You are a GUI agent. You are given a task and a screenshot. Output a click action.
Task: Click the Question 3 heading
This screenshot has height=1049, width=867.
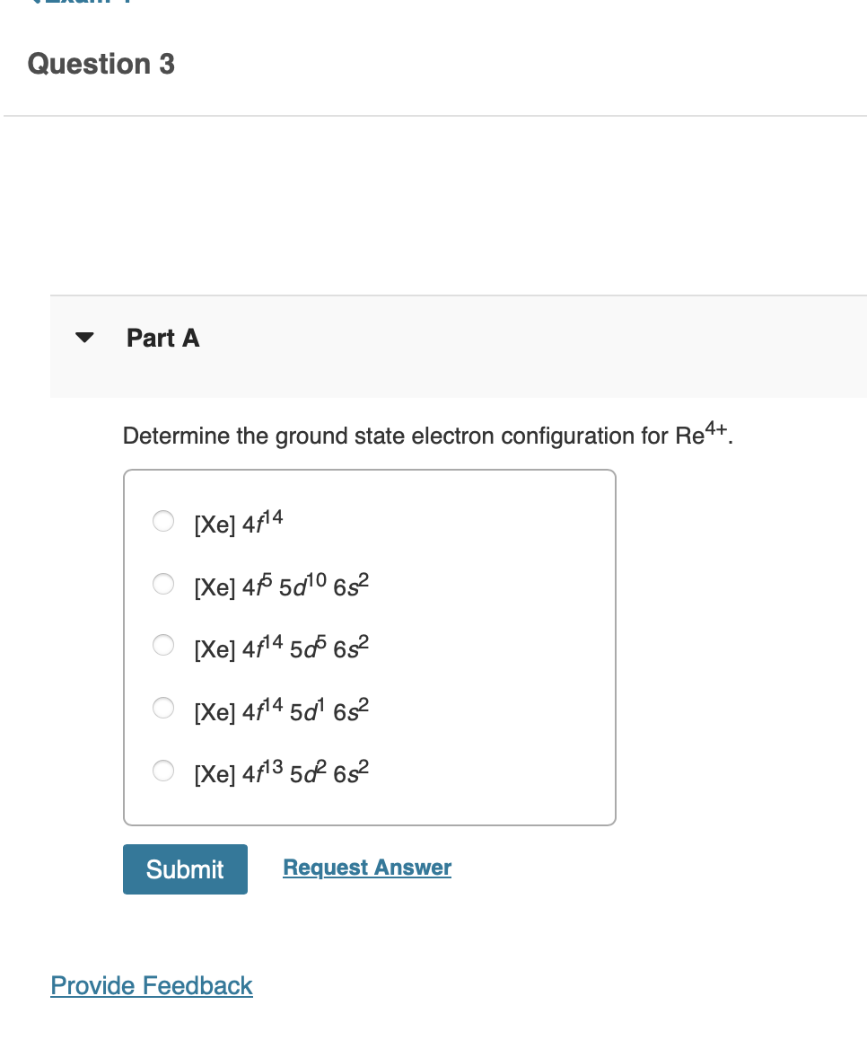pos(101,64)
